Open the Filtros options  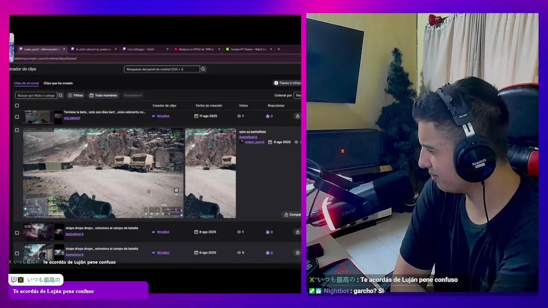click(76, 95)
